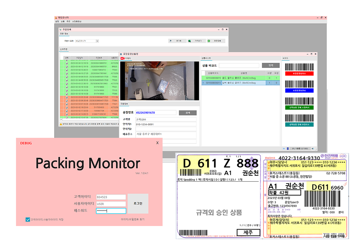
Task: Open the 설정 menu
Action: coord(57,22)
